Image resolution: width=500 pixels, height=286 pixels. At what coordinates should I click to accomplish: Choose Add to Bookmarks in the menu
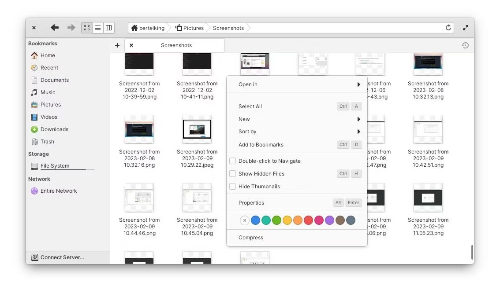point(297,144)
